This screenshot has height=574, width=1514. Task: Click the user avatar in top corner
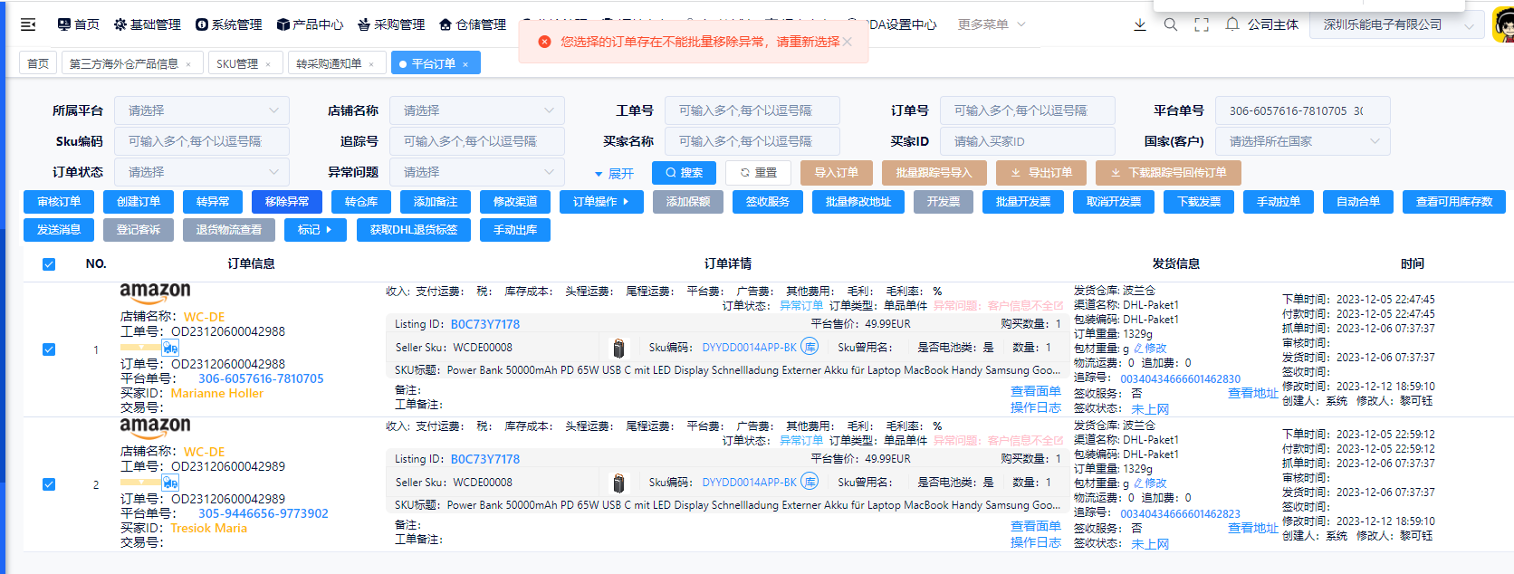point(1503,24)
